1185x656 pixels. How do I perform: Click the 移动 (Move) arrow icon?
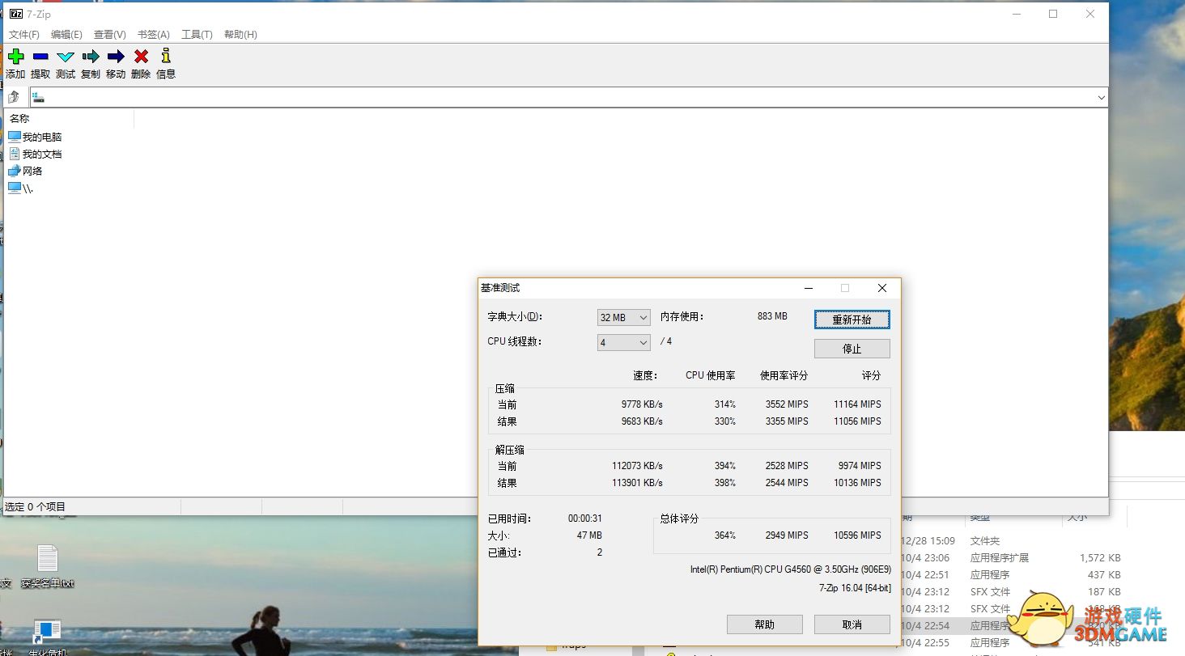115,57
